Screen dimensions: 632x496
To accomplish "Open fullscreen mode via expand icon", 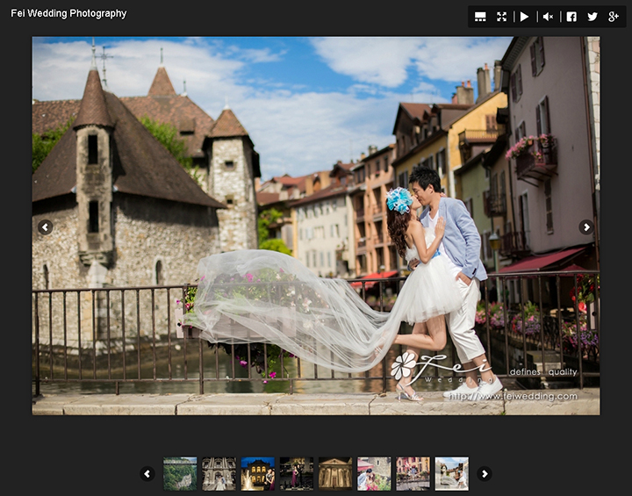I will click(501, 17).
